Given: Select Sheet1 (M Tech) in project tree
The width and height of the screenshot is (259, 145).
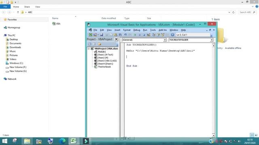Looking at the screenshot, I should tap(105, 55).
